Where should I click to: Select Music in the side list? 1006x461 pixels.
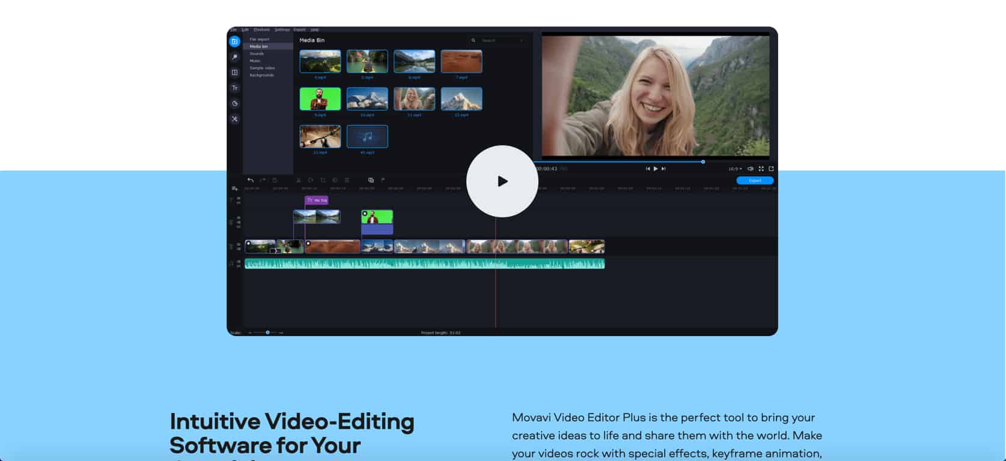[x=268, y=61]
